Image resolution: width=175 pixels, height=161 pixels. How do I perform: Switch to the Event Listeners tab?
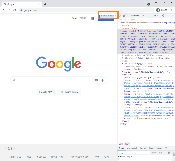[156, 148]
